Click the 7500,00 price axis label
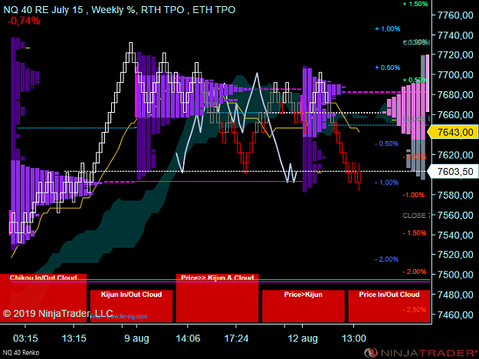The height and width of the screenshot is (359, 479). pyautogui.click(x=455, y=275)
